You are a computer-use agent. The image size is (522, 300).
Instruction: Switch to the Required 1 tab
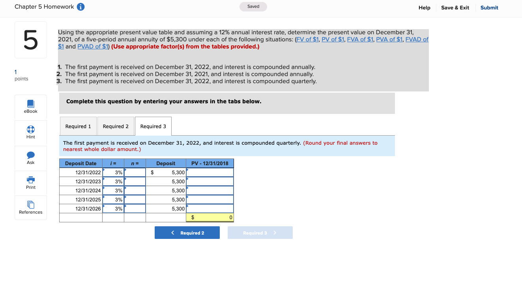tap(78, 126)
